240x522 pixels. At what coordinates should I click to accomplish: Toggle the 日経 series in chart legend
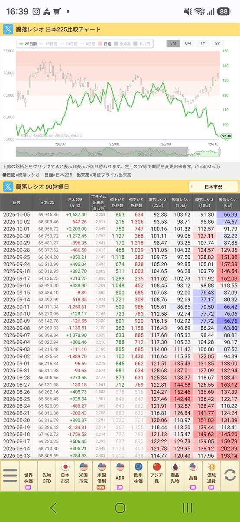[x=104, y=43]
